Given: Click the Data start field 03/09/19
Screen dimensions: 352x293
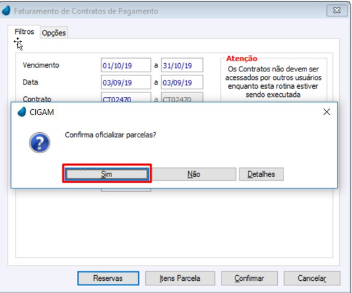Looking at the screenshot, I should [x=126, y=82].
